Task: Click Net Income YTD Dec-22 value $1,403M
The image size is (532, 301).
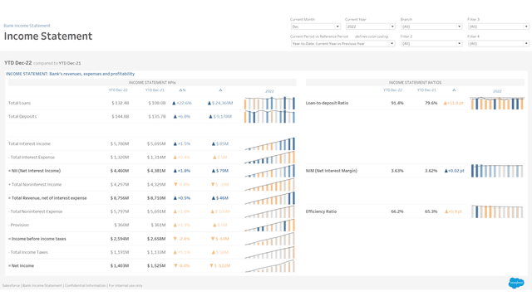Action: tap(120, 266)
